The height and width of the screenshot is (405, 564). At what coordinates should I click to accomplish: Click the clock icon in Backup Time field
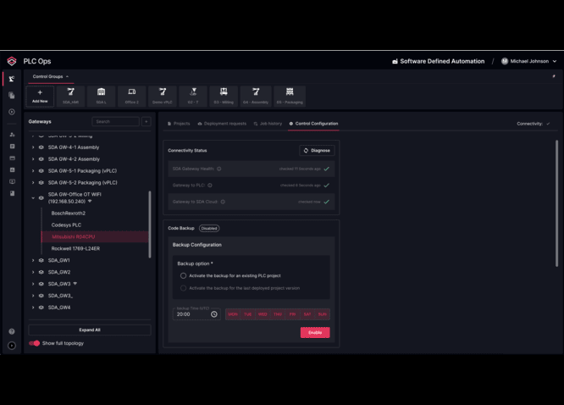(214, 314)
